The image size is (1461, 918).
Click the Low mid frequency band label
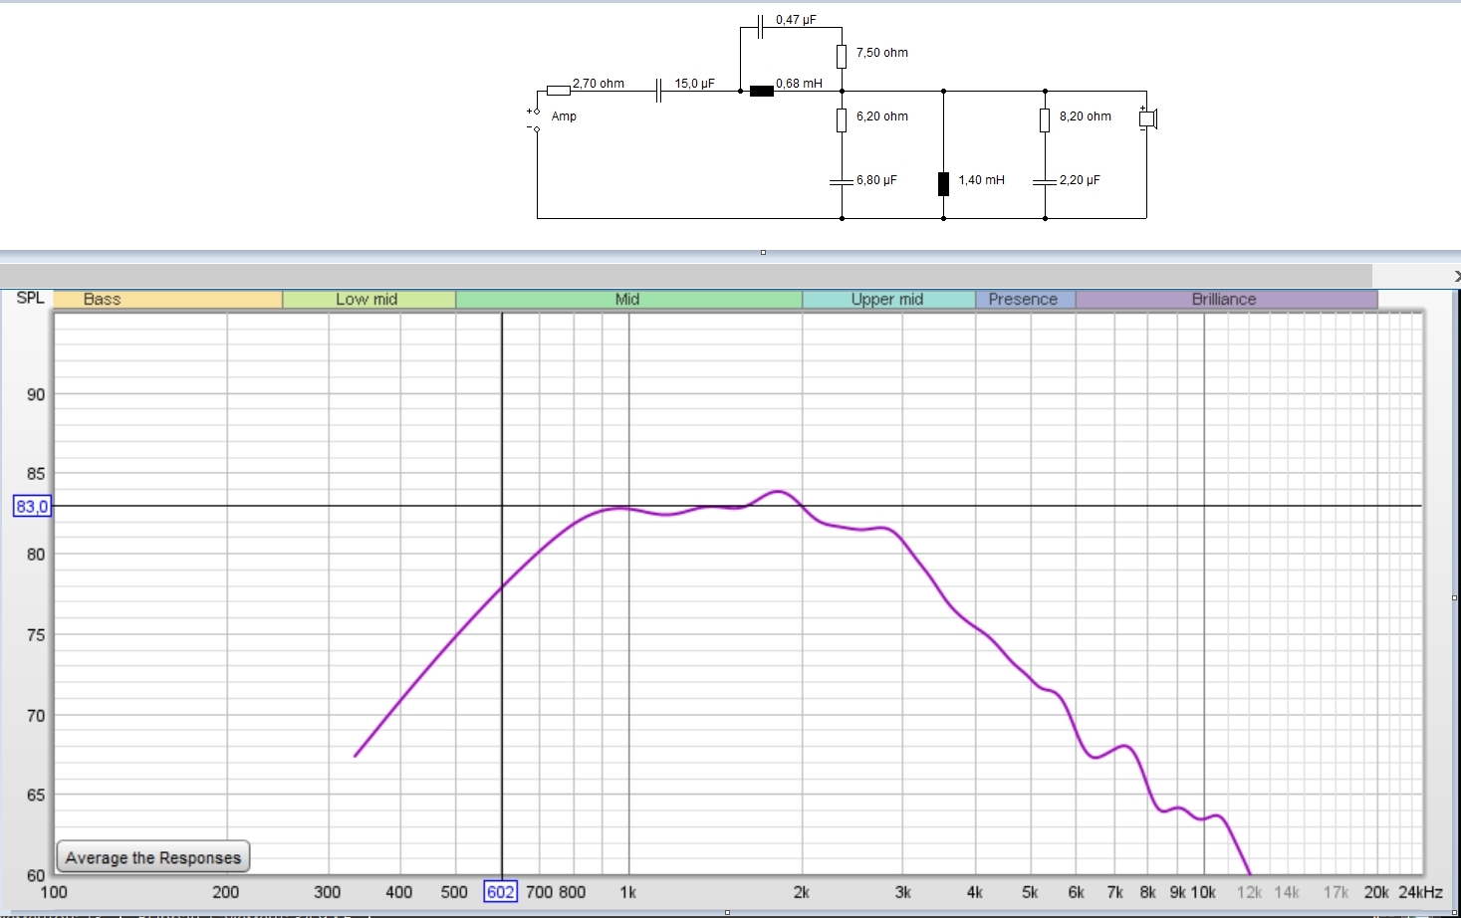click(368, 299)
